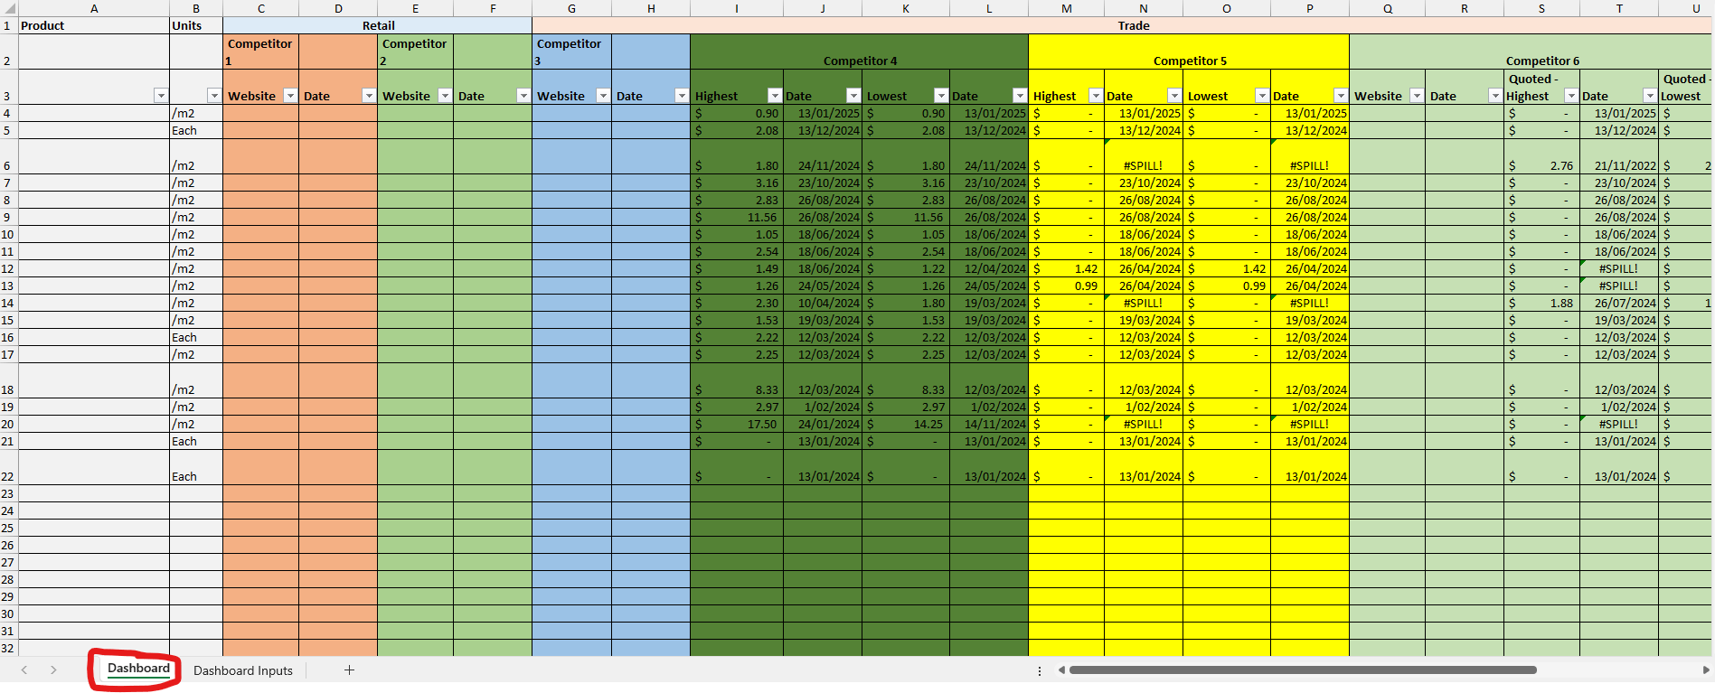The image size is (1715, 693).
Task: Go to previous sheet using left arrow
Action: (x=24, y=670)
